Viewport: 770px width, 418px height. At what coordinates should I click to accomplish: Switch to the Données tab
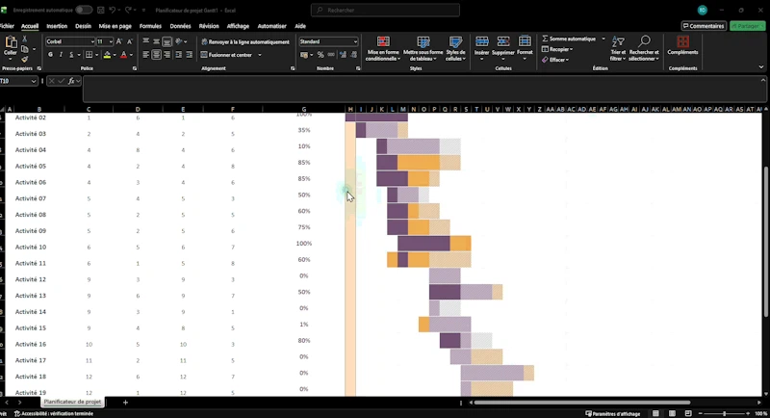click(180, 26)
